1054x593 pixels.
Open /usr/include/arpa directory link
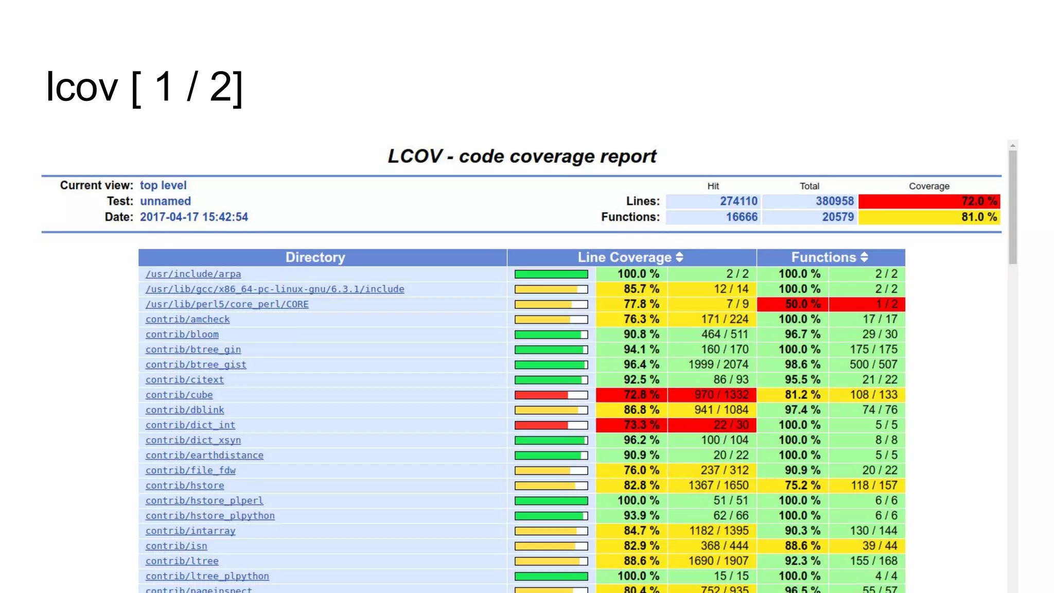(x=193, y=274)
